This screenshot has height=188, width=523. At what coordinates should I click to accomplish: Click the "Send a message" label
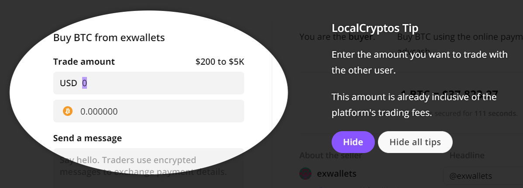pos(87,138)
